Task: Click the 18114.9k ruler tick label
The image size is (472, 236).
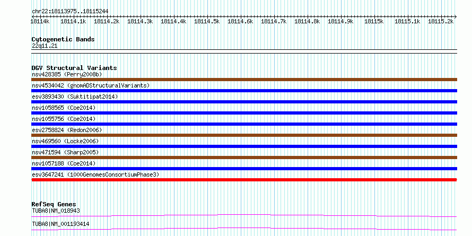Action: (340, 21)
